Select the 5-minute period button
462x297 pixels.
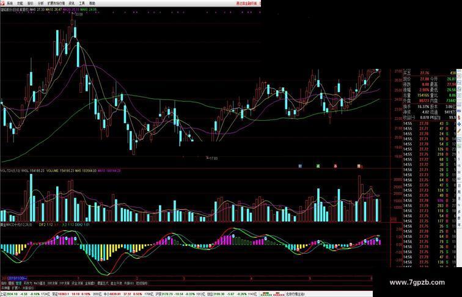[459, 159]
